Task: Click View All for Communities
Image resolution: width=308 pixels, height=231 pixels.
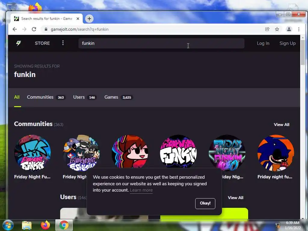Action: (x=282, y=125)
